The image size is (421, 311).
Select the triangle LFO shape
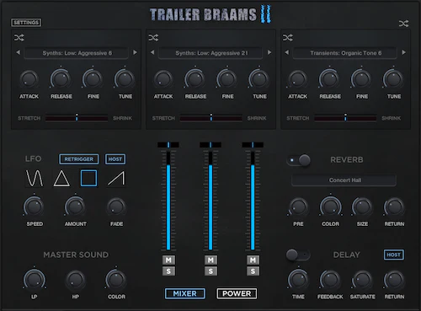point(61,178)
